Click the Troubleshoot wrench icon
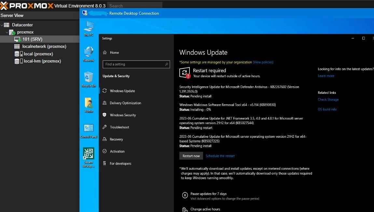 click(x=104, y=127)
